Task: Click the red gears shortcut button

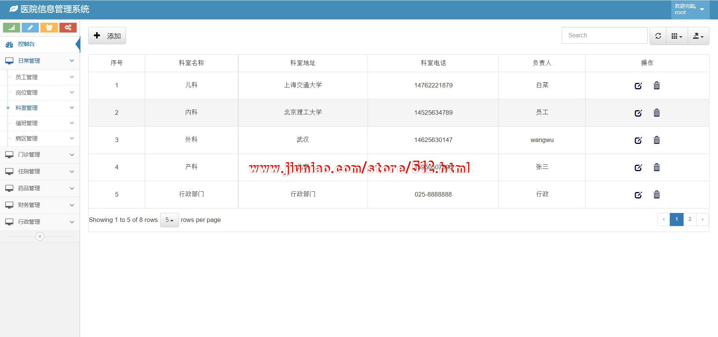Action: [68, 28]
